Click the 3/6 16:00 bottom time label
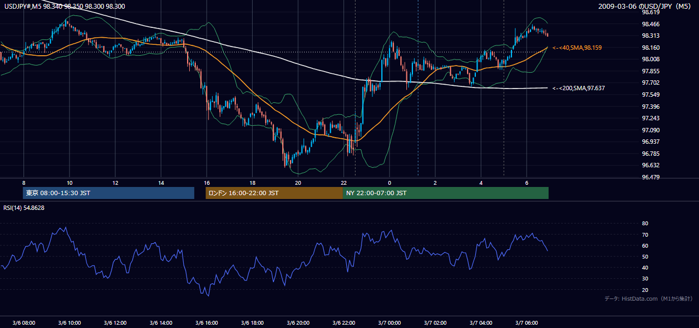Image resolution: width=699 pixels, height=328 pixels. [x=206, y=323]
